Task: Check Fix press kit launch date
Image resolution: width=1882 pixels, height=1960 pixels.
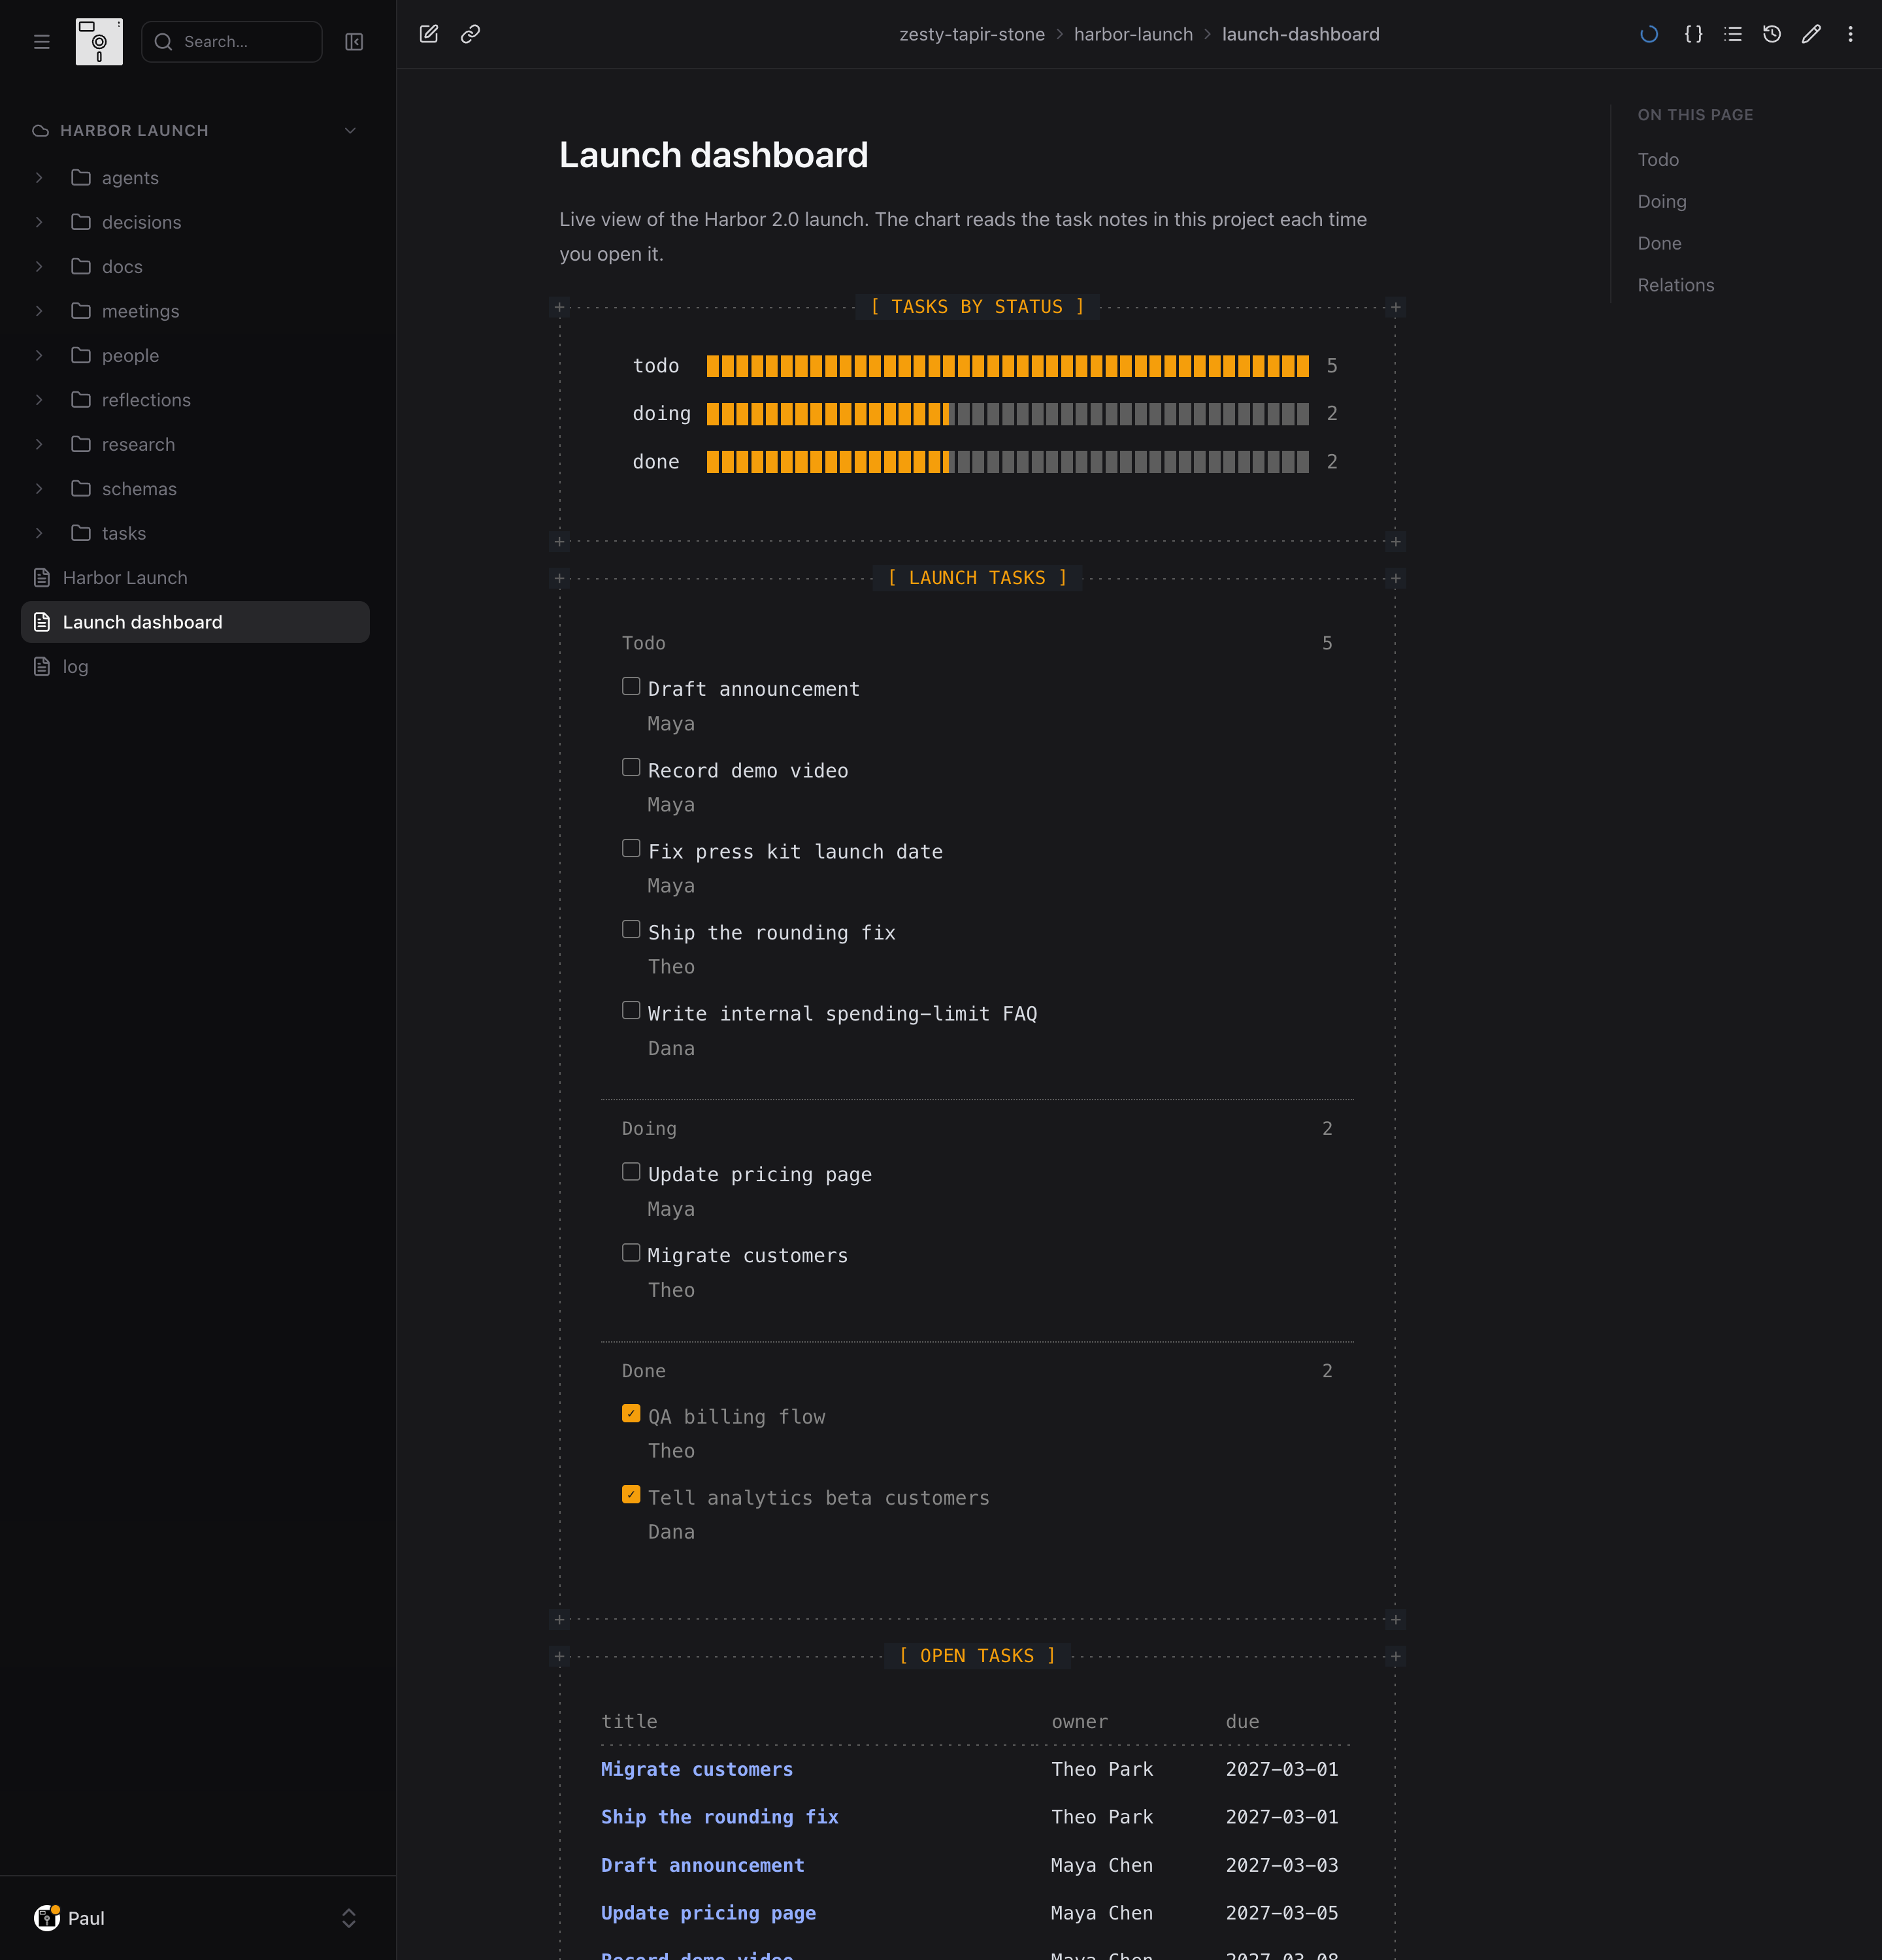Action: [631, 848]
